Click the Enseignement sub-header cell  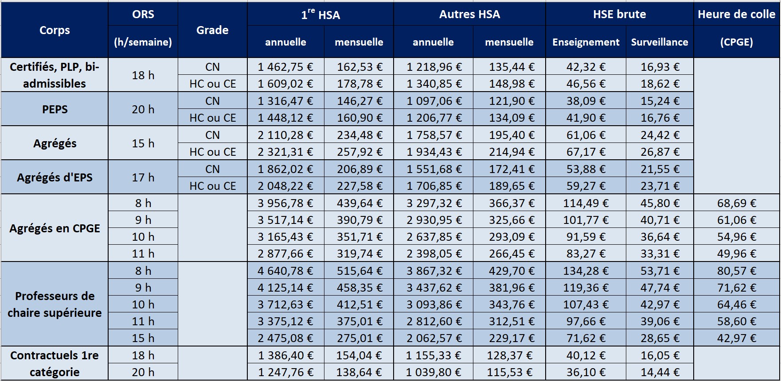(586, 42)
